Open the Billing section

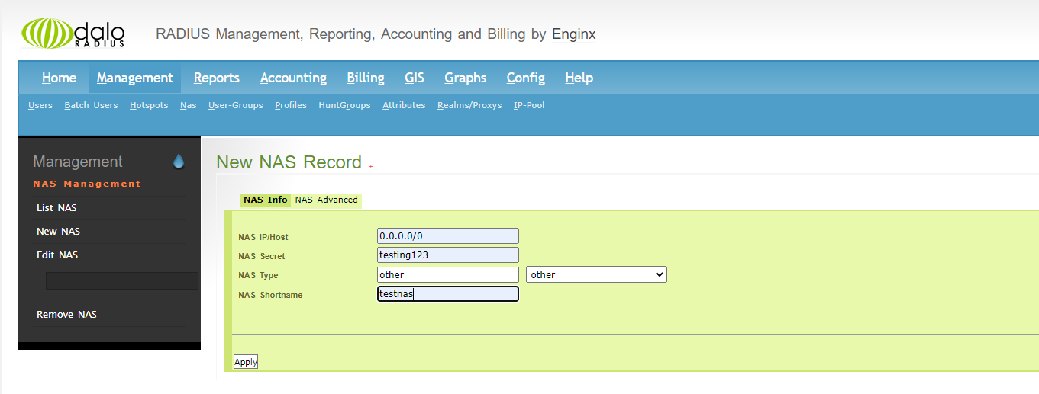pyautogui.click(x=365, y=78)
